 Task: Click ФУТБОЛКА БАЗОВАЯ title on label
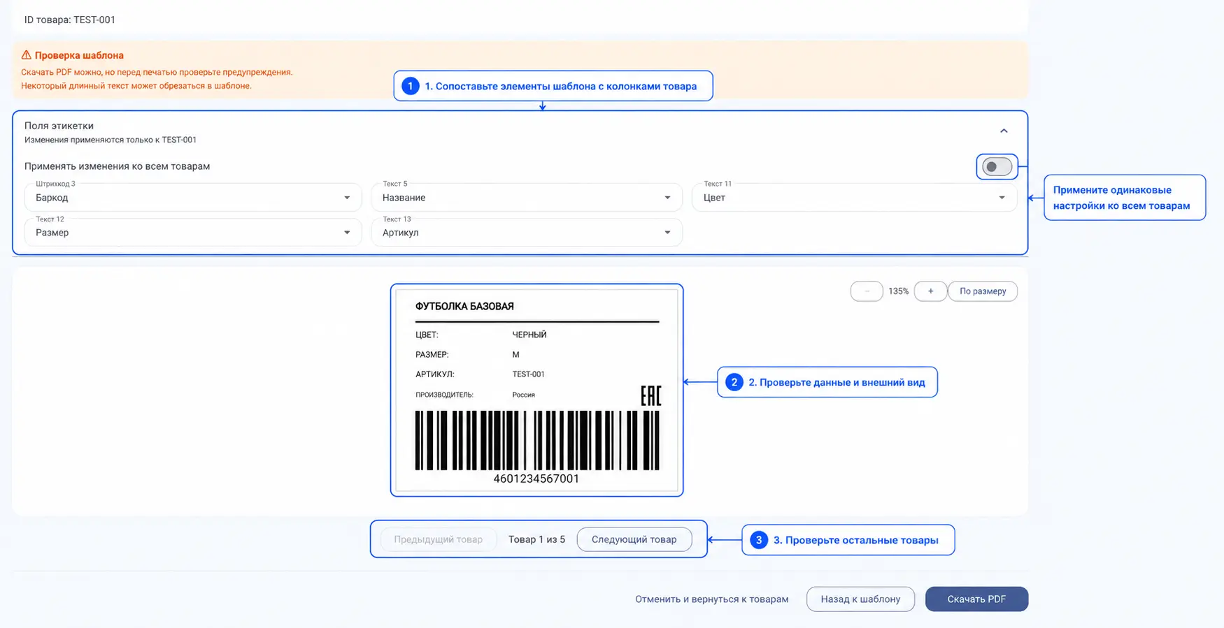pyautogui.click(x=464, y=306)
